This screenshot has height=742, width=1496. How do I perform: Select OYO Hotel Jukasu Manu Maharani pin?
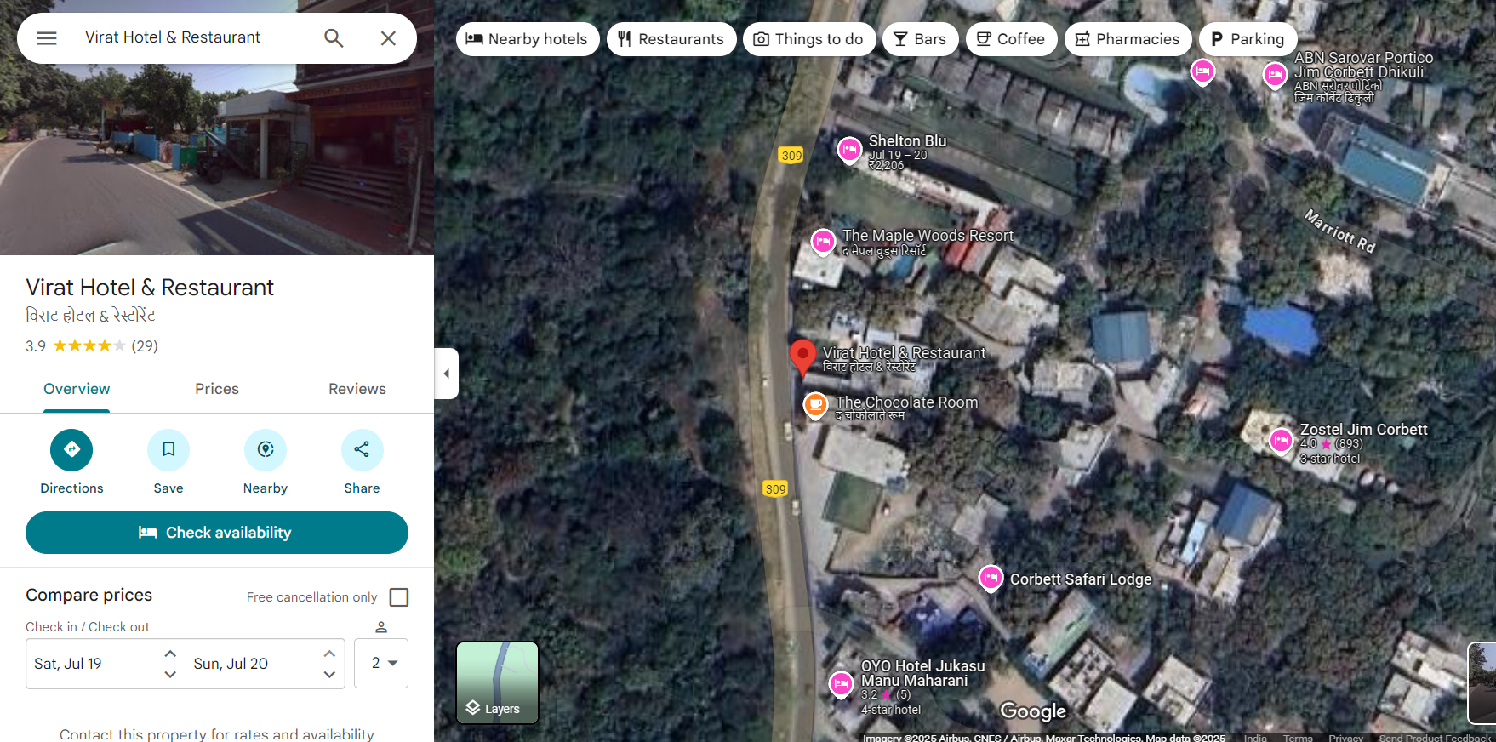[841, 683]
